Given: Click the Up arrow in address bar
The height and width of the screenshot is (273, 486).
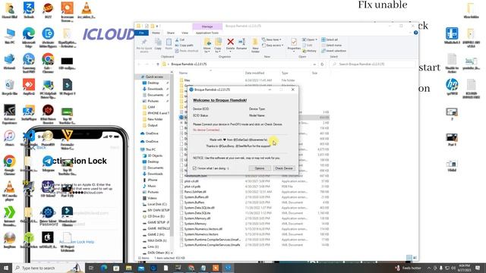Looking at the screenshot, I should pos(158,64).
